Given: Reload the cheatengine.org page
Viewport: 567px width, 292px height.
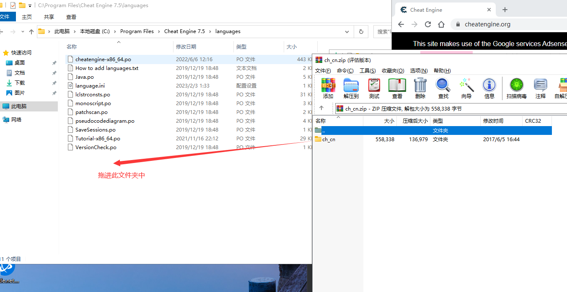Looking at the screenshot, I should pyautogui.click(x=428, y=24).
